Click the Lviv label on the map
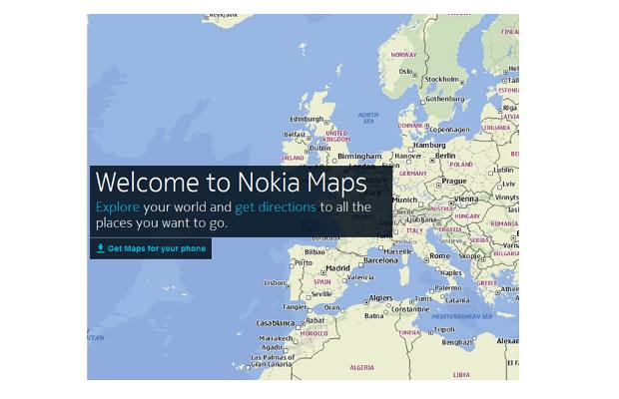Viewport: 619px width, 399px height. coord(509,184)
